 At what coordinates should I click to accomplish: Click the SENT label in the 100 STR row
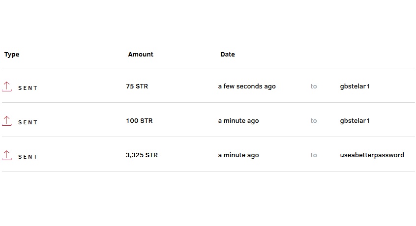[x=28, y=122]
